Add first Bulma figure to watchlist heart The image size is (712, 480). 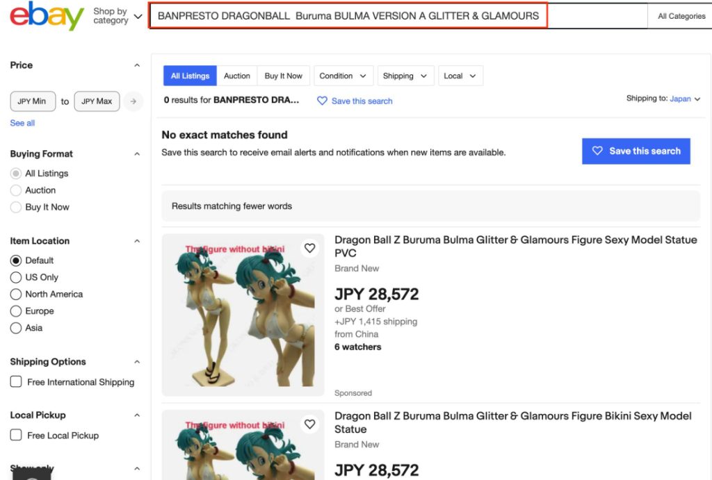point(309,248)
